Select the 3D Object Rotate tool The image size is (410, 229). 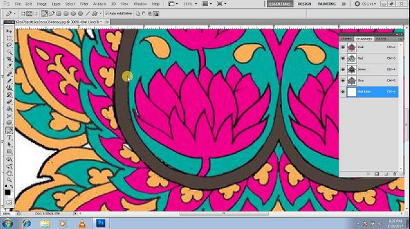(x=9, y=159)
